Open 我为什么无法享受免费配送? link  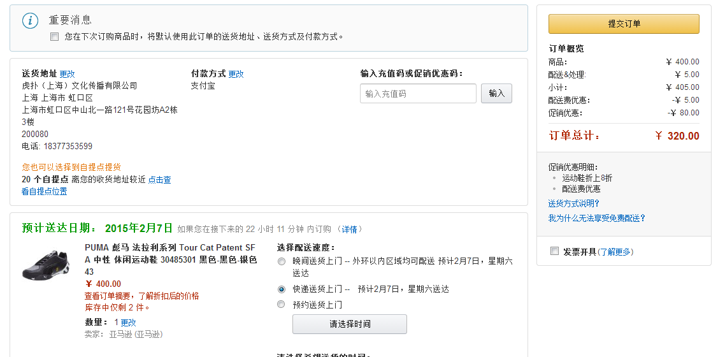pos(597,218)
